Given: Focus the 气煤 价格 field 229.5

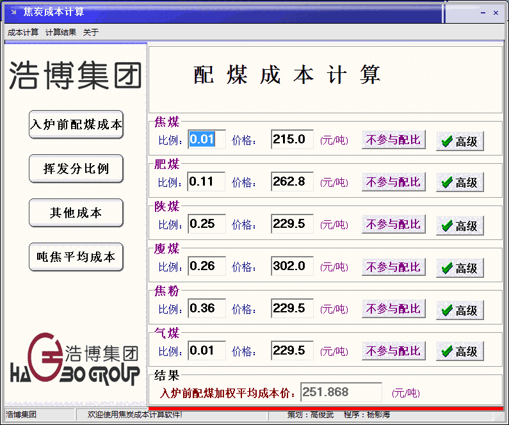Looking at the screenshot, I should [x=292, y=351].
